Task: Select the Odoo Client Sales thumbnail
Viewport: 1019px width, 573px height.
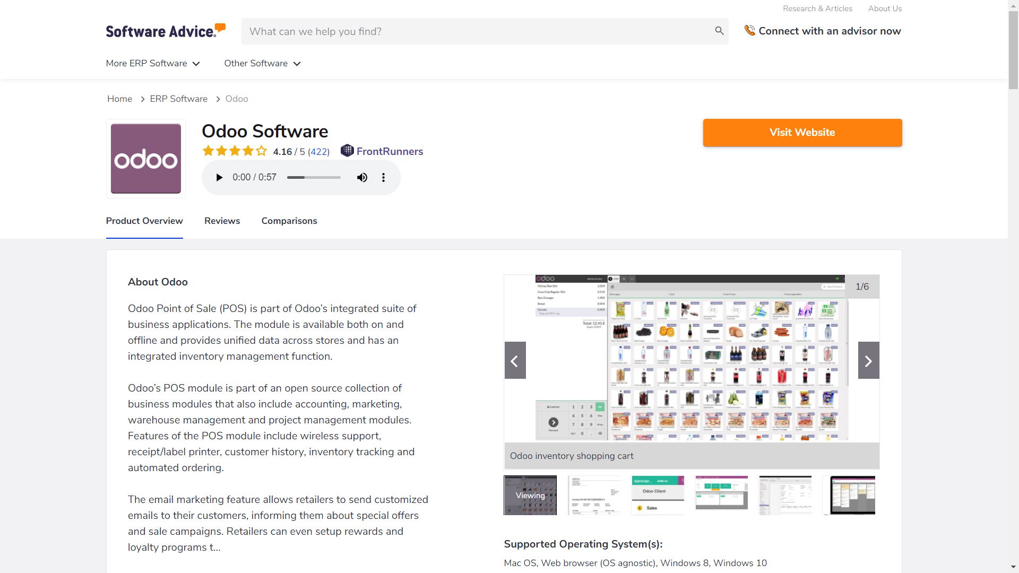Action: [x=658, y=495]
